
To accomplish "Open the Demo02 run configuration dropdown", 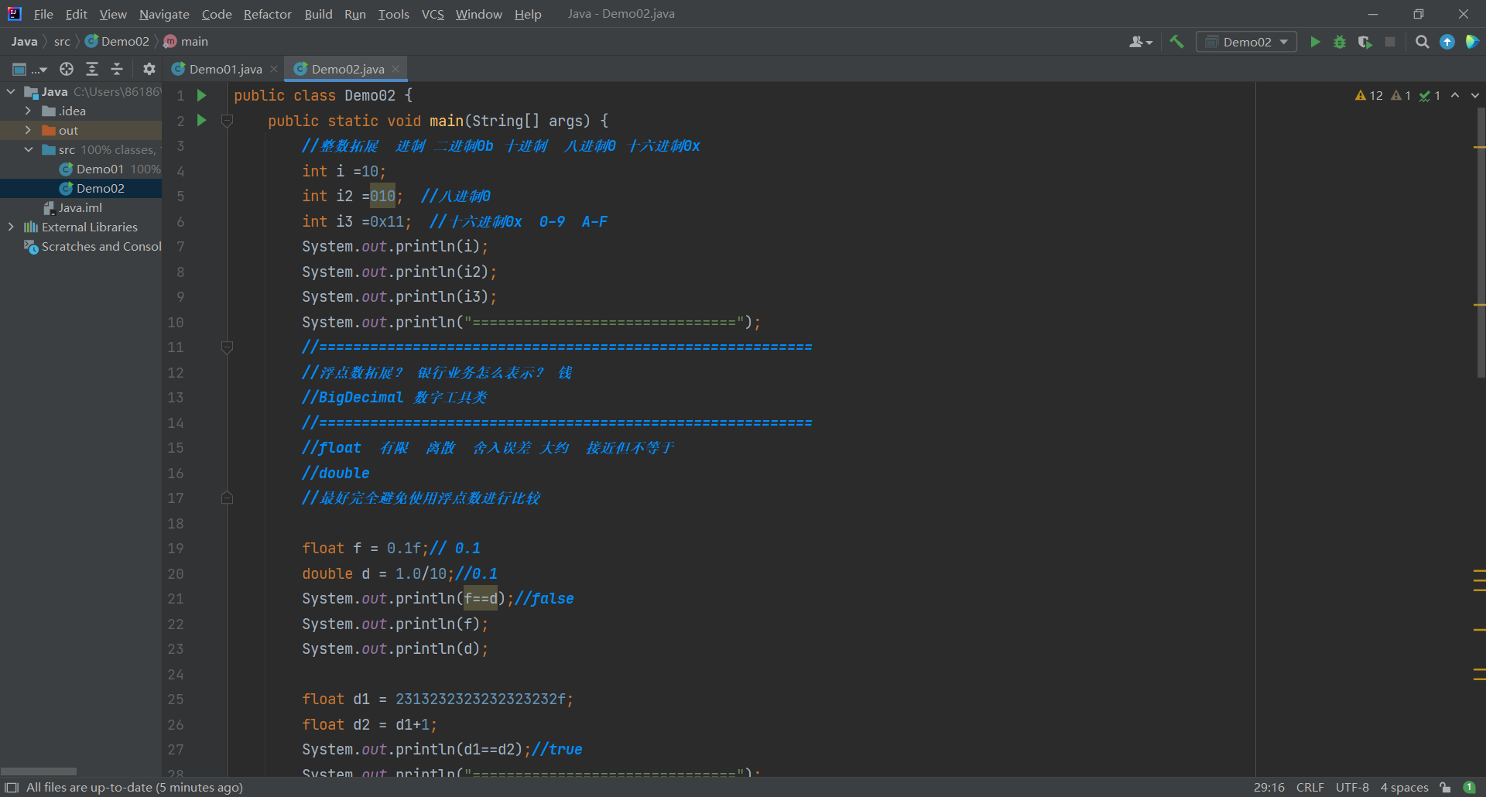I will coord(1246,42).
